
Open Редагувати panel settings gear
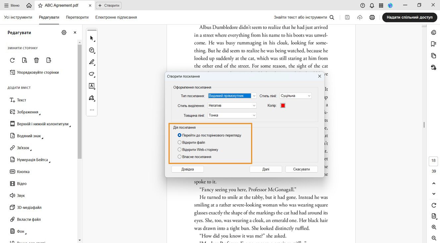(64, 32)
